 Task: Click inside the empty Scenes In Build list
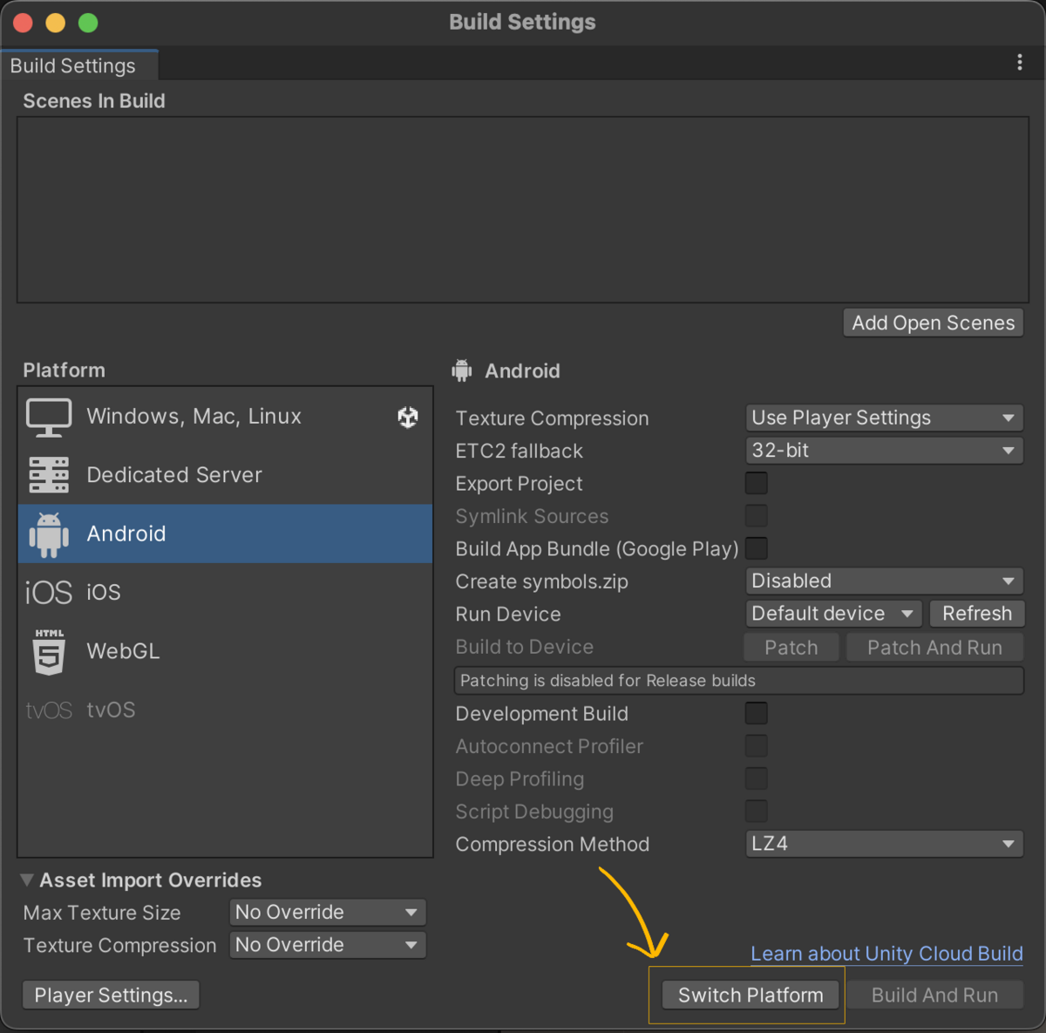[523, 210]
